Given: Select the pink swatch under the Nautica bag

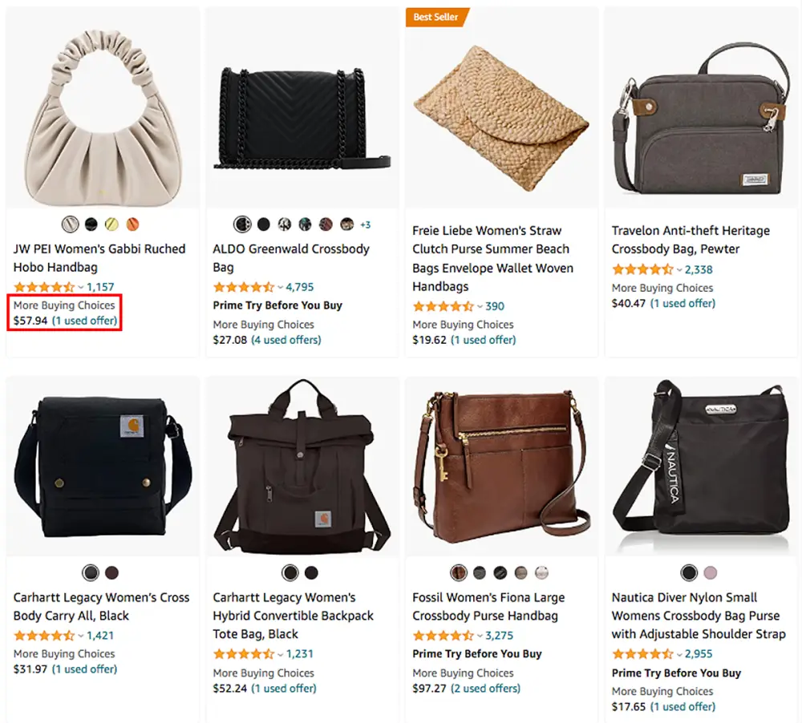Looking at the screenshot, I should click(711, 573).
